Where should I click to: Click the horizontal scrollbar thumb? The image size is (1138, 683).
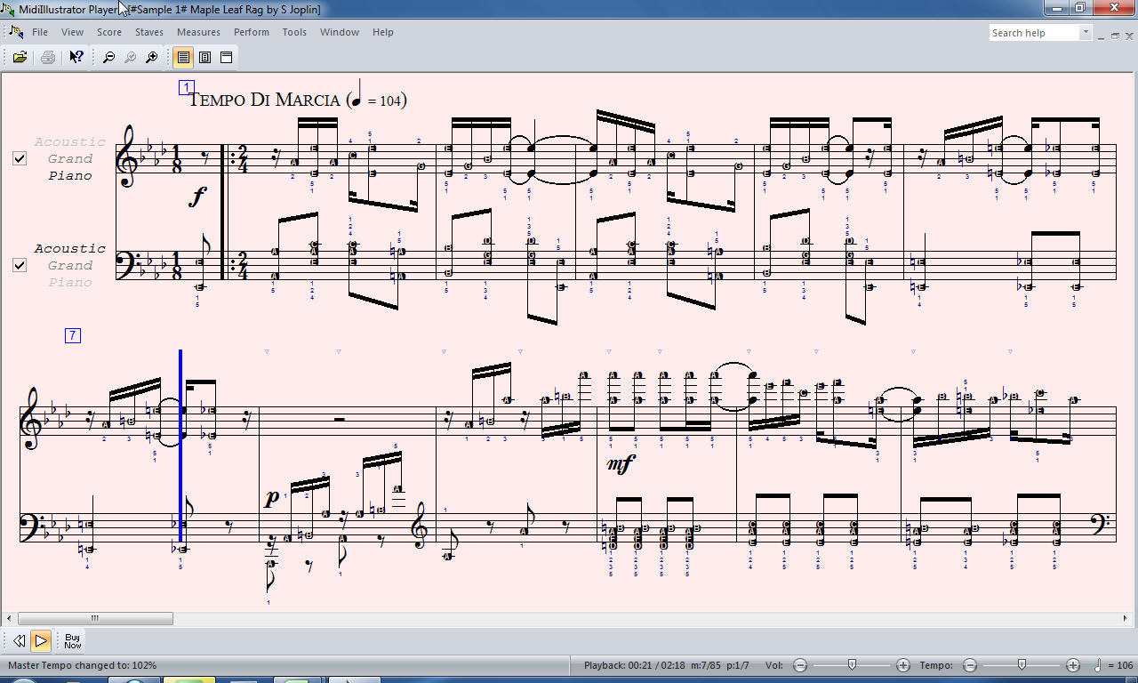tap(95, 618)
